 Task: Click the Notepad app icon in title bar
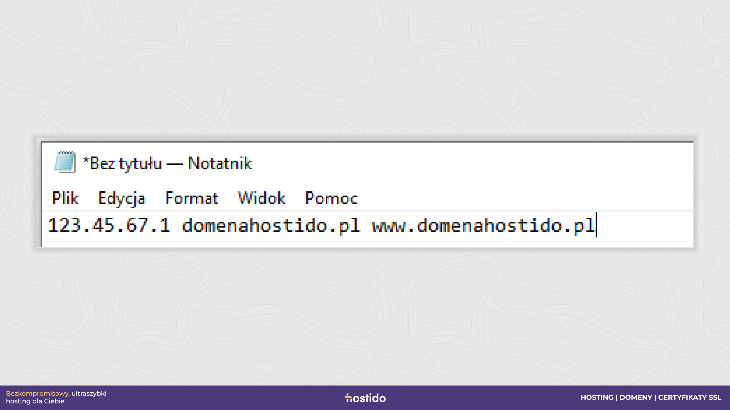click(65, 162)
